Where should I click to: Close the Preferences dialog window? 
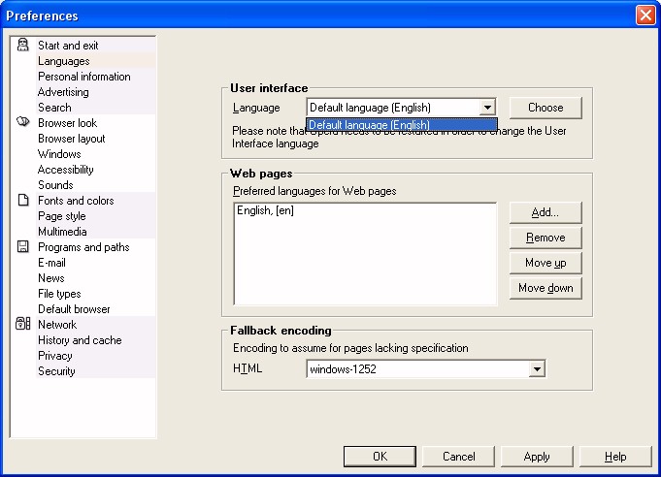[645, 16]
